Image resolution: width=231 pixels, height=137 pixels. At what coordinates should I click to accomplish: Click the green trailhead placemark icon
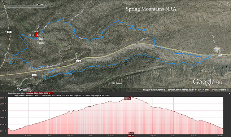click(x=20, y=90)
